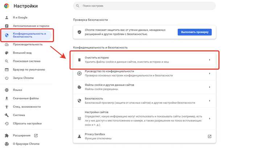Open Файлы cookie и другие данные сайтов
The image size is (272, 149).
pyautogui.click(x=144, y=87)
